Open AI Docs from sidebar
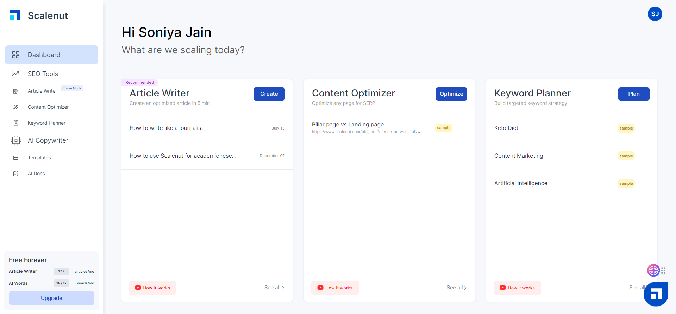The image size is (676, 314). pos(36,174)
